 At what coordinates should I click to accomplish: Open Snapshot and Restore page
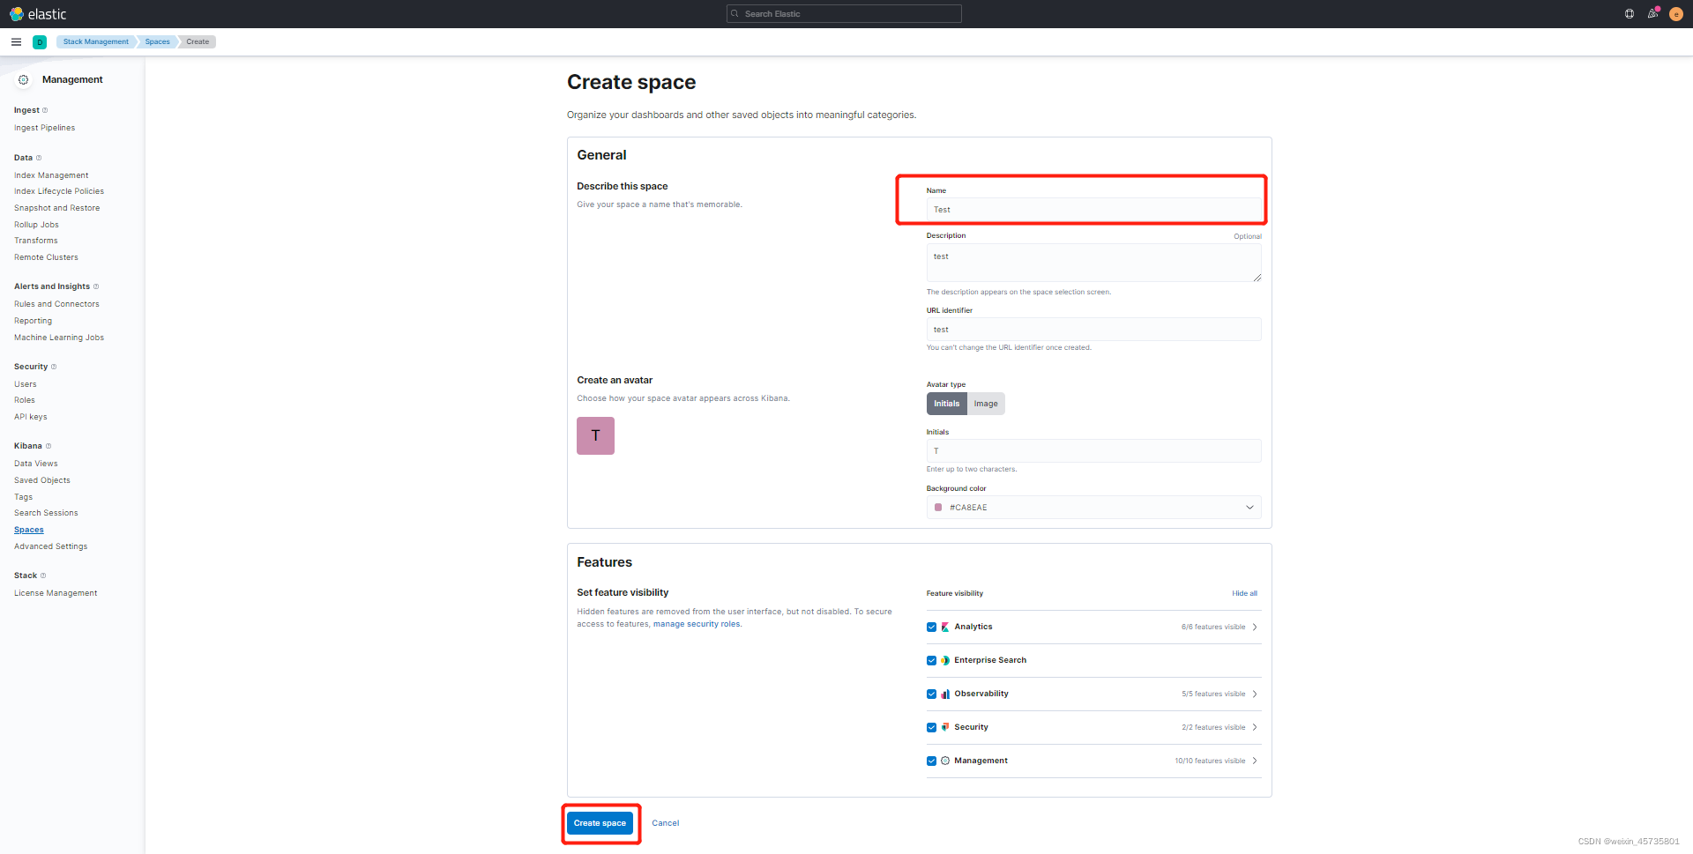coord(57,208)
